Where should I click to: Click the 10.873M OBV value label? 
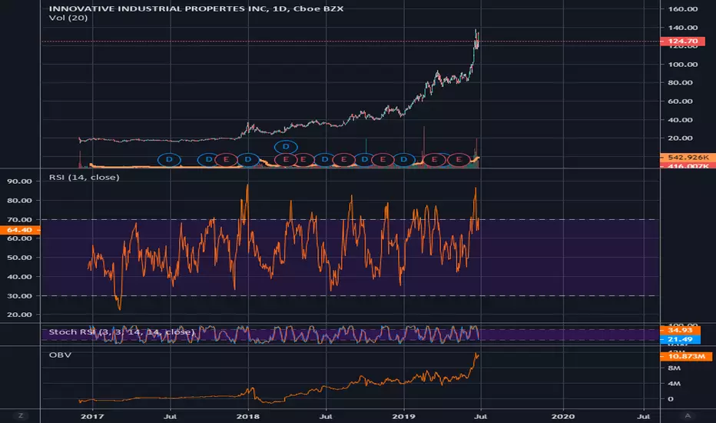coord(685,356)
